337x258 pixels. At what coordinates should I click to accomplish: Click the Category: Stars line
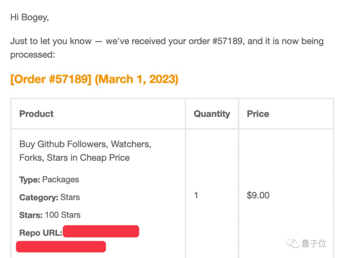click(49, 197)
